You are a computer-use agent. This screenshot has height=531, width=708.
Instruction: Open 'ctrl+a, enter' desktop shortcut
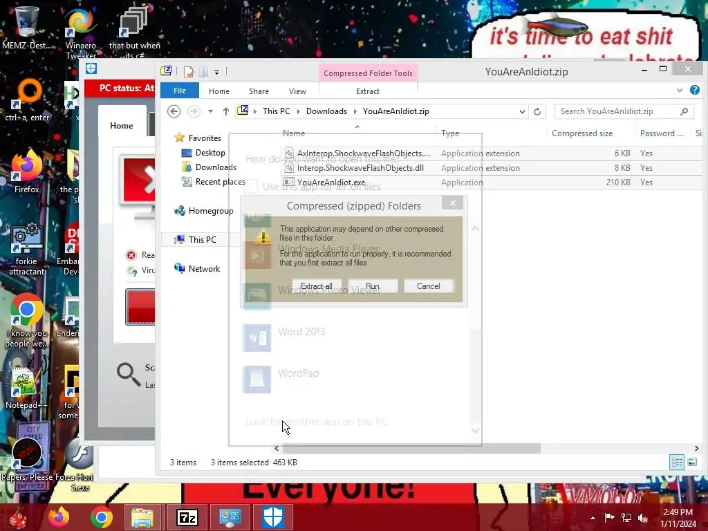27,100
